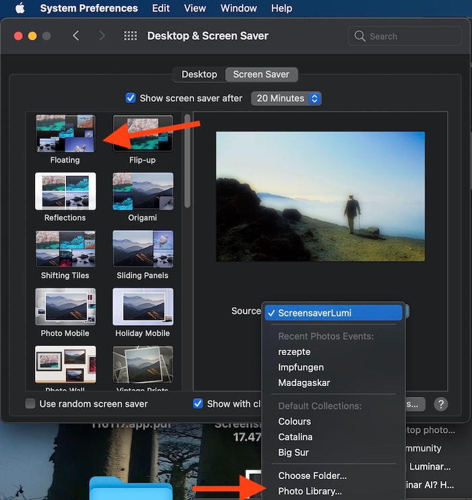Open the Apple menu
This screenshot has height=500, width=472.
(19, 9)
